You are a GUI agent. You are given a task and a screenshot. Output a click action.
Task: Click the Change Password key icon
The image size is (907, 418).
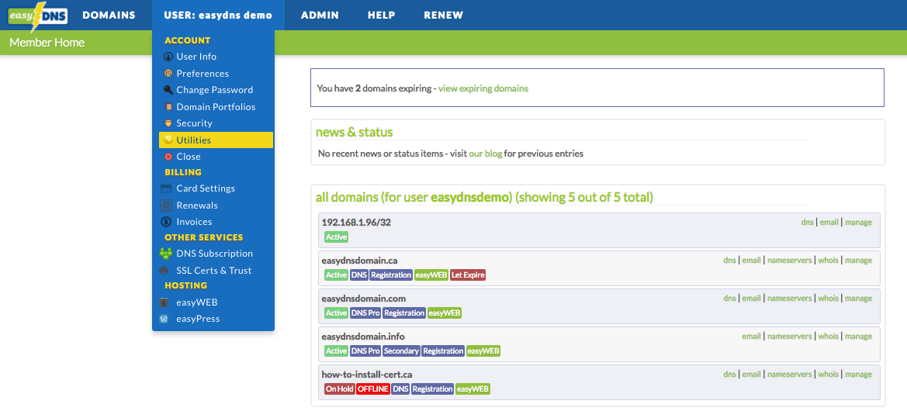point(168,90)
